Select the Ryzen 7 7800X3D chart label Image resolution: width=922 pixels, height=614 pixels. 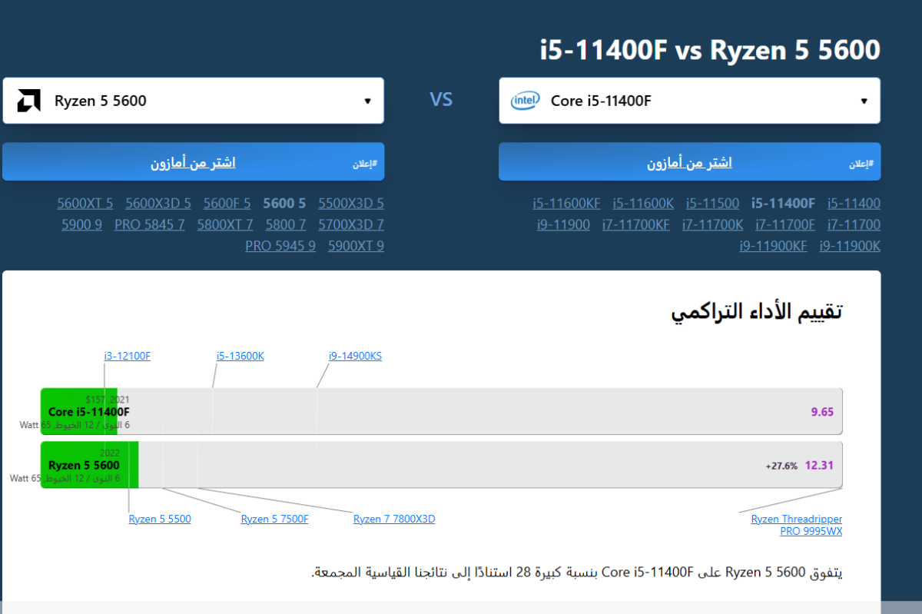click(x=394, y=519)
